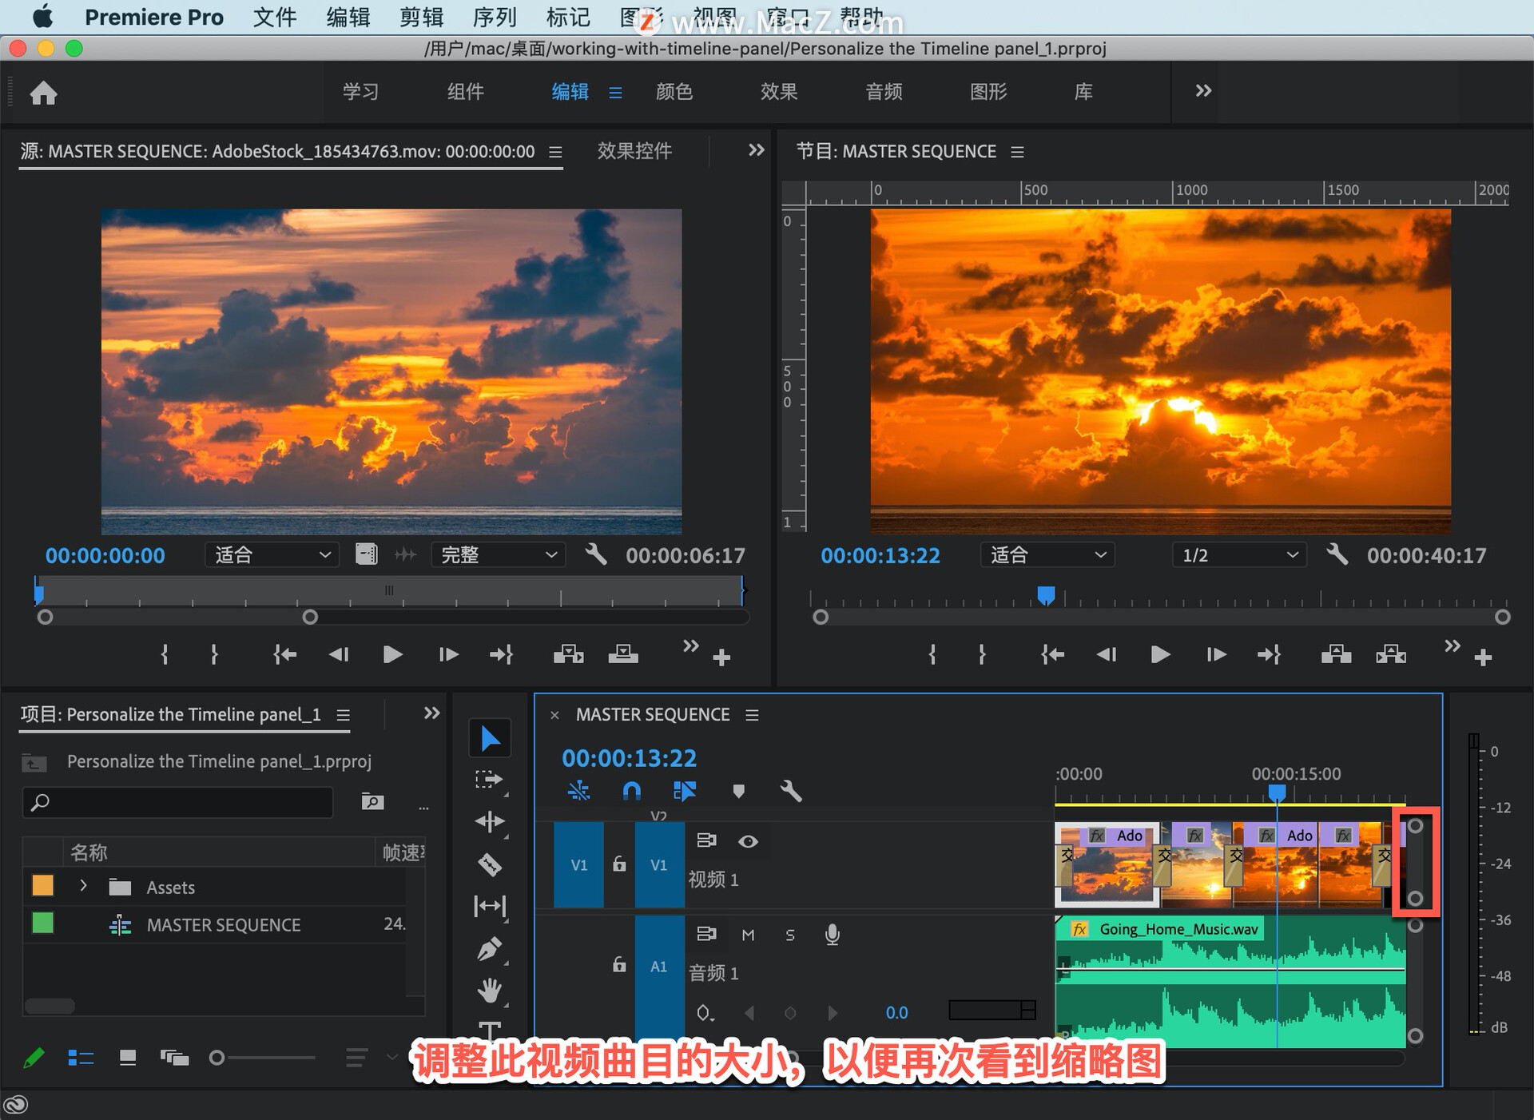Open program monitor 1/2 resolution dropdown
The height and width of the screenshot is (1120, 1534).
[x=1238, y=555]
